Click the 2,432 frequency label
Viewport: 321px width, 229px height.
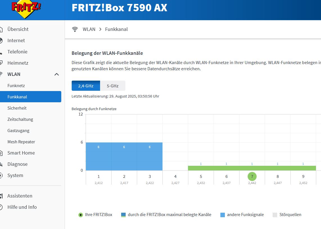pyautogui.click(x=201, y=183)
